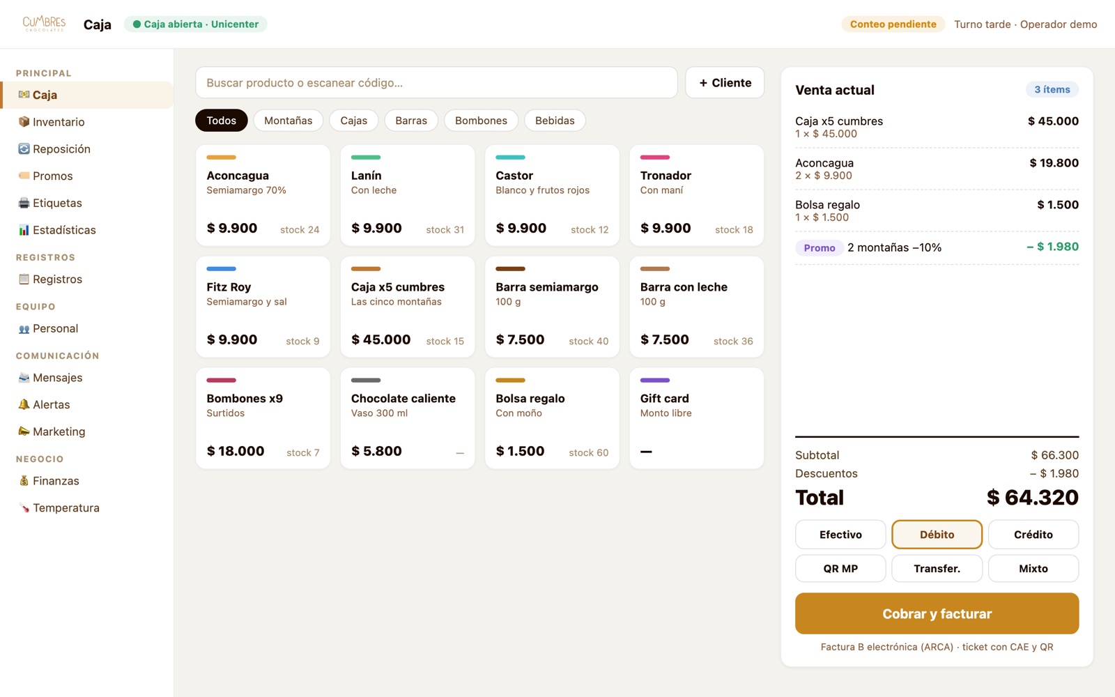1115x697 pixels.
Task: Click the Promos ticket icon
Action: [24, 176]
